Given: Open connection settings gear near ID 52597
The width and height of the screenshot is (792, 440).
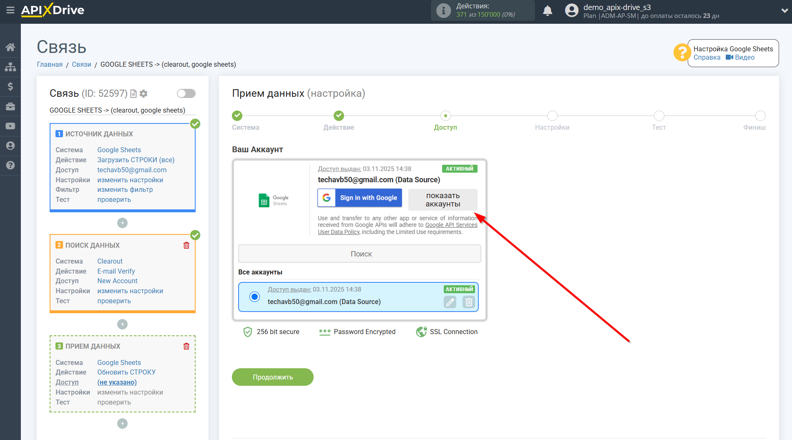Looking at the screenshot, I should coord(143,93).
